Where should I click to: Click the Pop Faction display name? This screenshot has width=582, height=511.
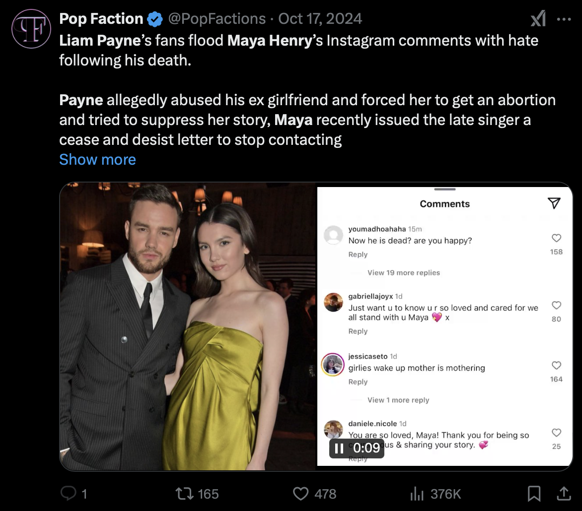101,19
